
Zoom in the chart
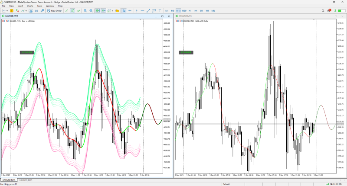[x=85, y=10]
